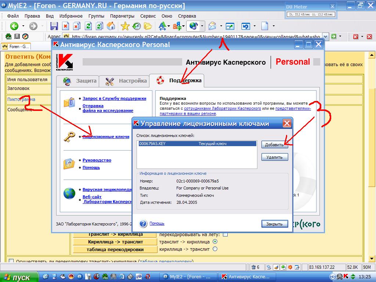Click the Добавить button
This screenshot has height=282, width=376.
coord(275,145)
